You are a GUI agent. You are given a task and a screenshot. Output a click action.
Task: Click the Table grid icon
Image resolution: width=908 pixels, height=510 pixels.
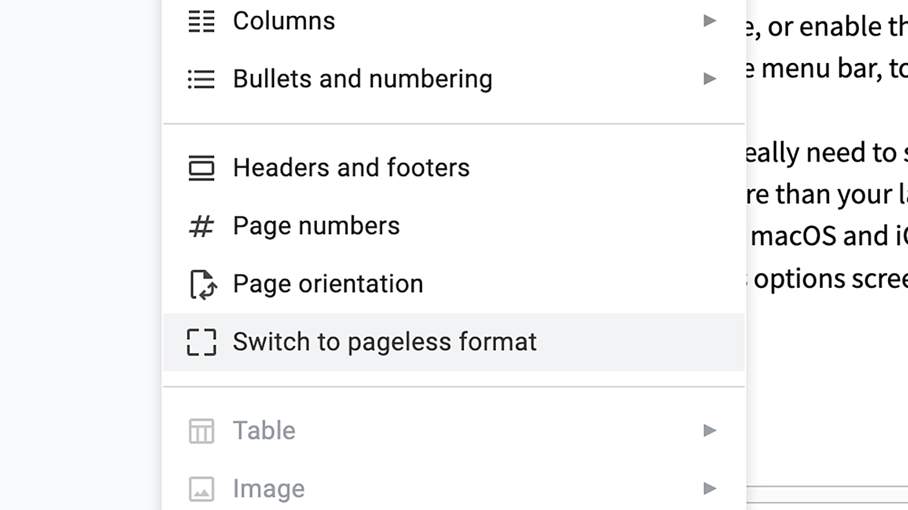[x=201, y=431]
